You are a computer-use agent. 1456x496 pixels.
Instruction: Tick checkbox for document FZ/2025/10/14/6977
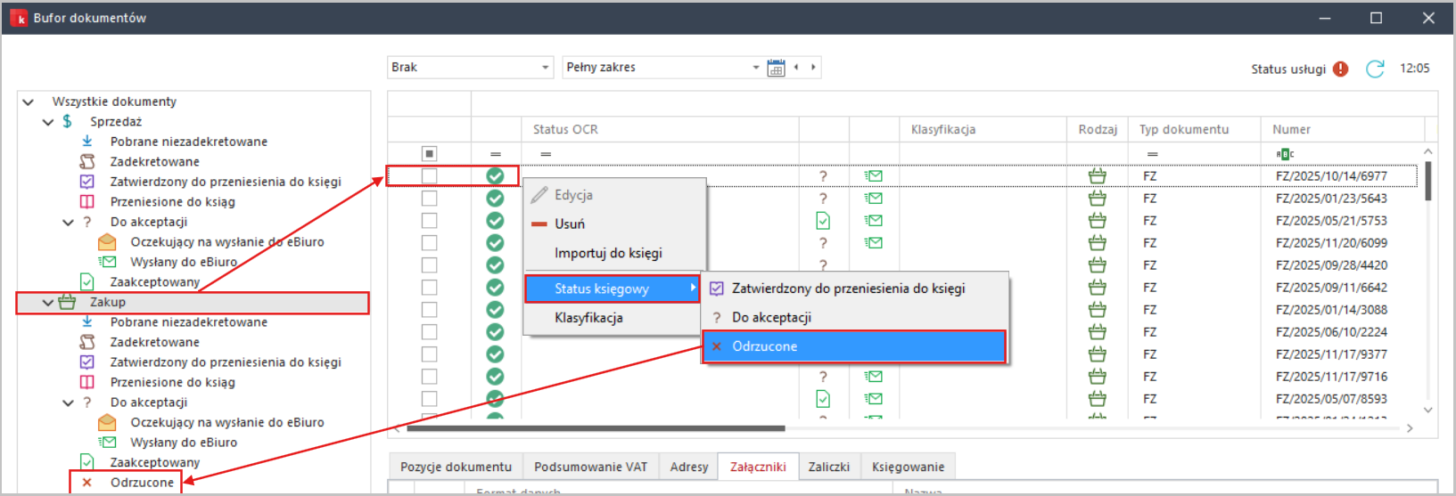click(429, 176)
